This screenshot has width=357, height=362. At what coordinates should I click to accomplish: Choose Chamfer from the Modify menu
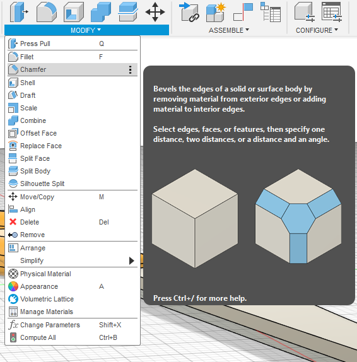coord(73,69)
